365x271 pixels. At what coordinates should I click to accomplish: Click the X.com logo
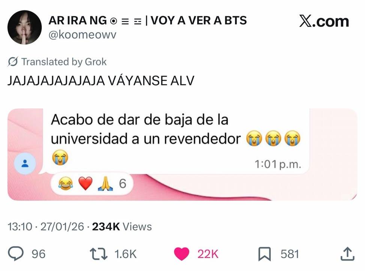(x=324, y=21)
